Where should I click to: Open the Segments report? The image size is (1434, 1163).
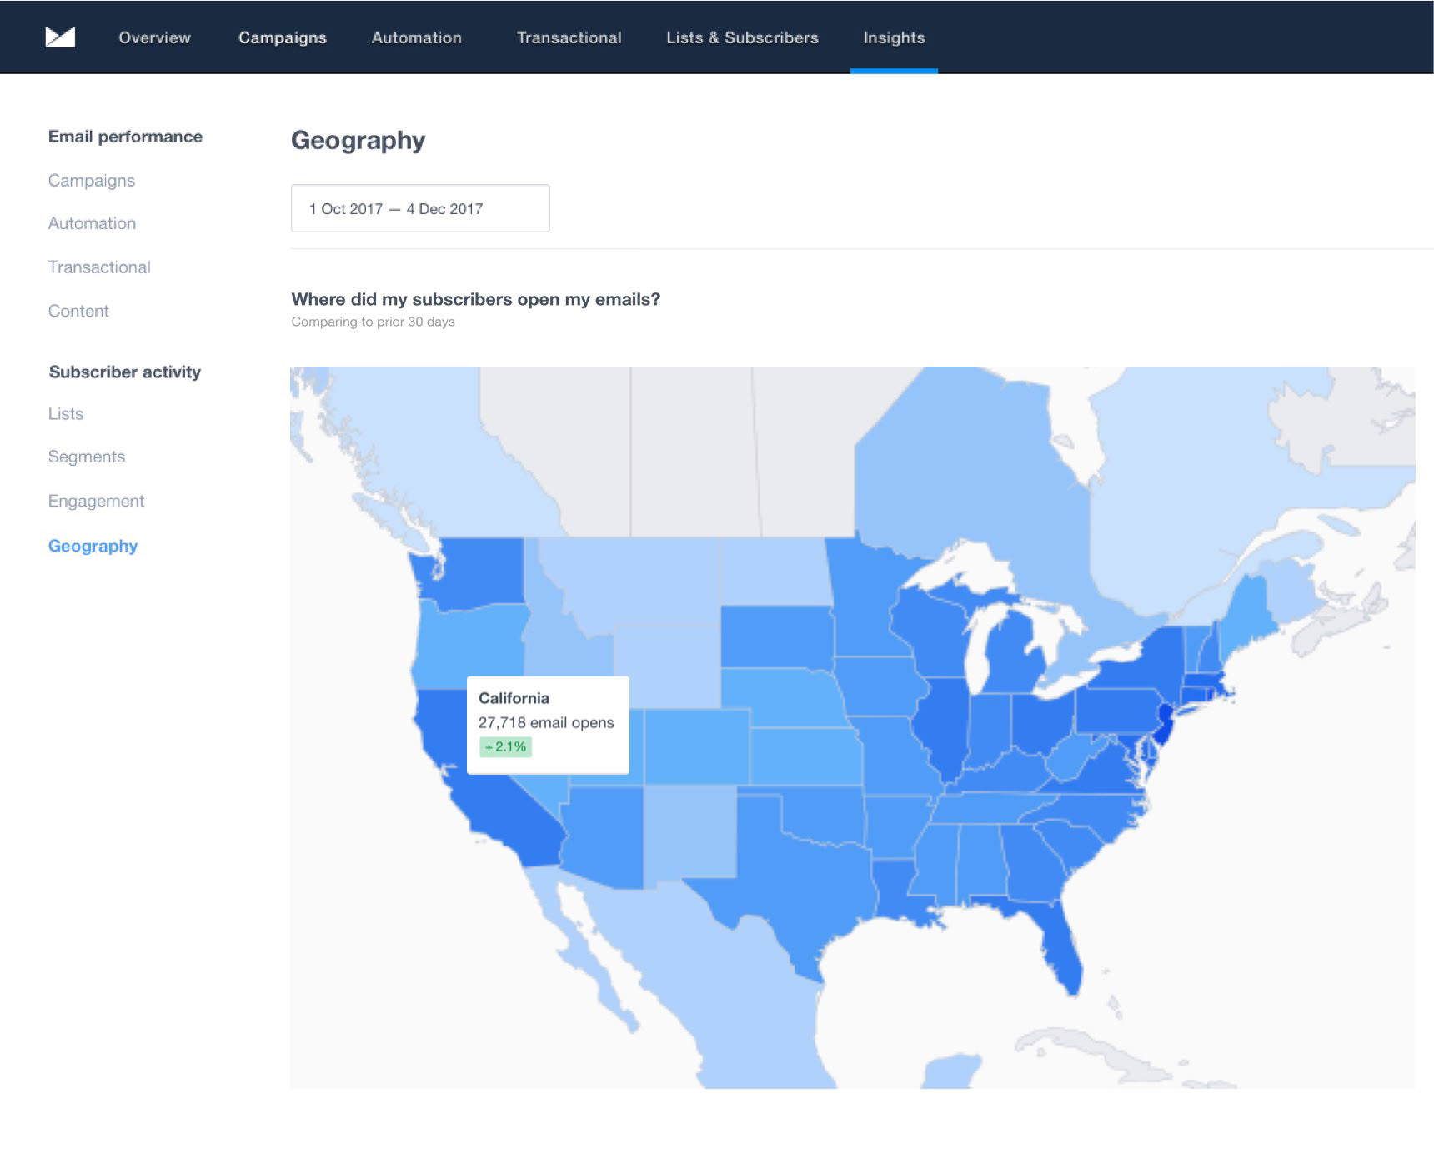point(87,457)
